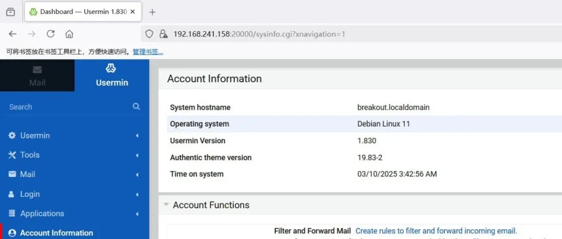The height and width of the screenshot is (239, 562).
Task: Click the search magnifier icon
Action: (x=136, y=106)
